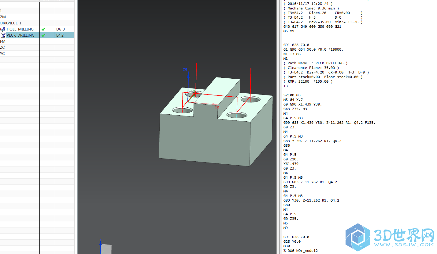Select the front-right hole on the model
This screenshot has height=254, width=437.
click(237, 115)
